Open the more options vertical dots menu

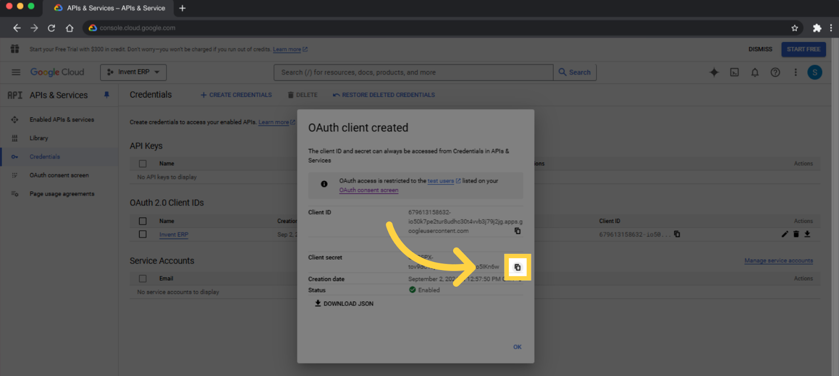795,72
